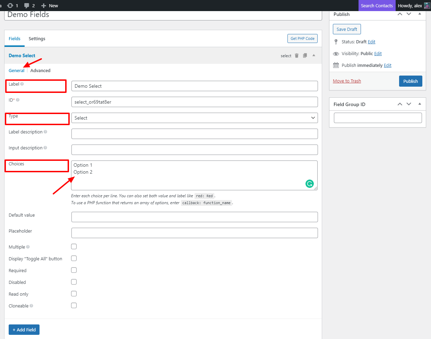This screenshot has height=339, width=431.
Task: Click the help icon beside Label description
Action: (x=45, y=132)
